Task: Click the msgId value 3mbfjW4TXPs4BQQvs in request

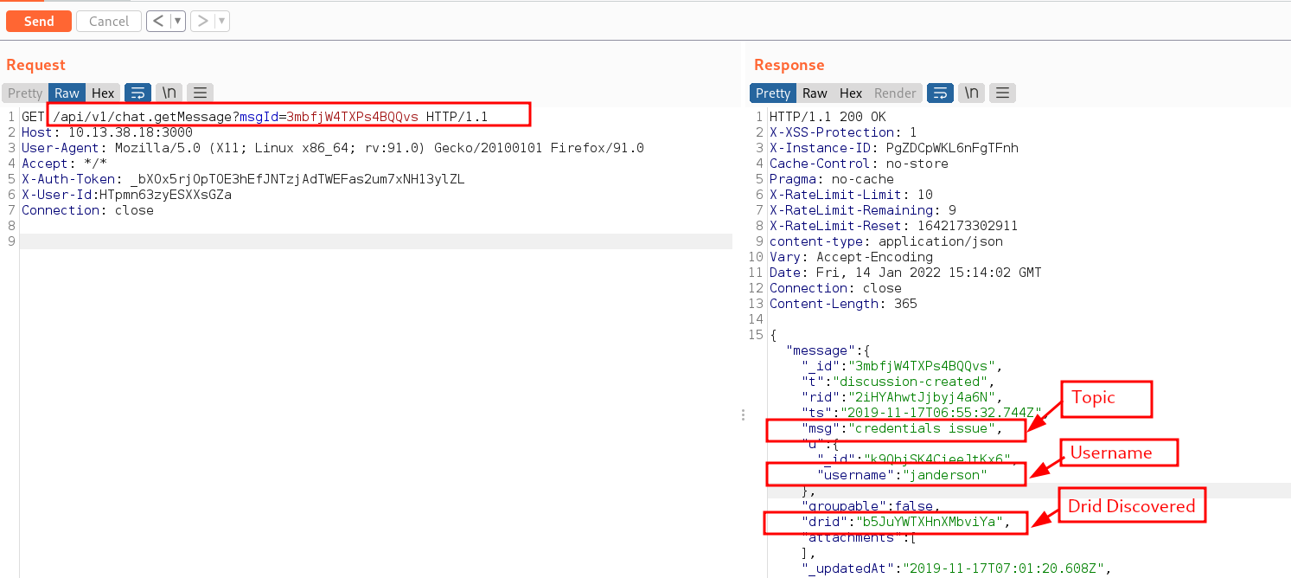Action: click(x=352, y=117)
